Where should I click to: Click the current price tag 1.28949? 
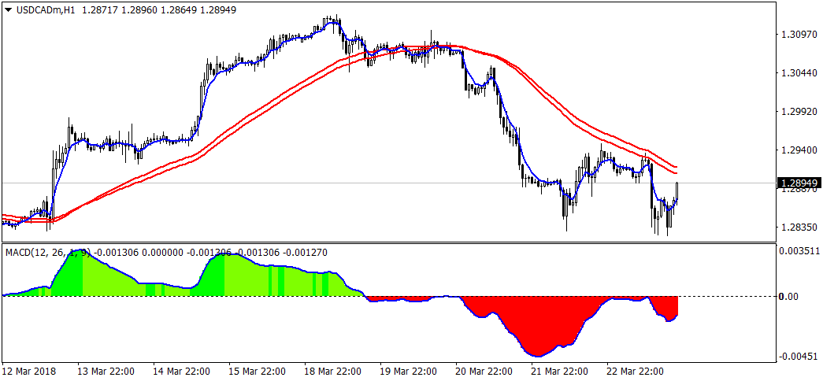pyautogui.click(x=799, y=183)
